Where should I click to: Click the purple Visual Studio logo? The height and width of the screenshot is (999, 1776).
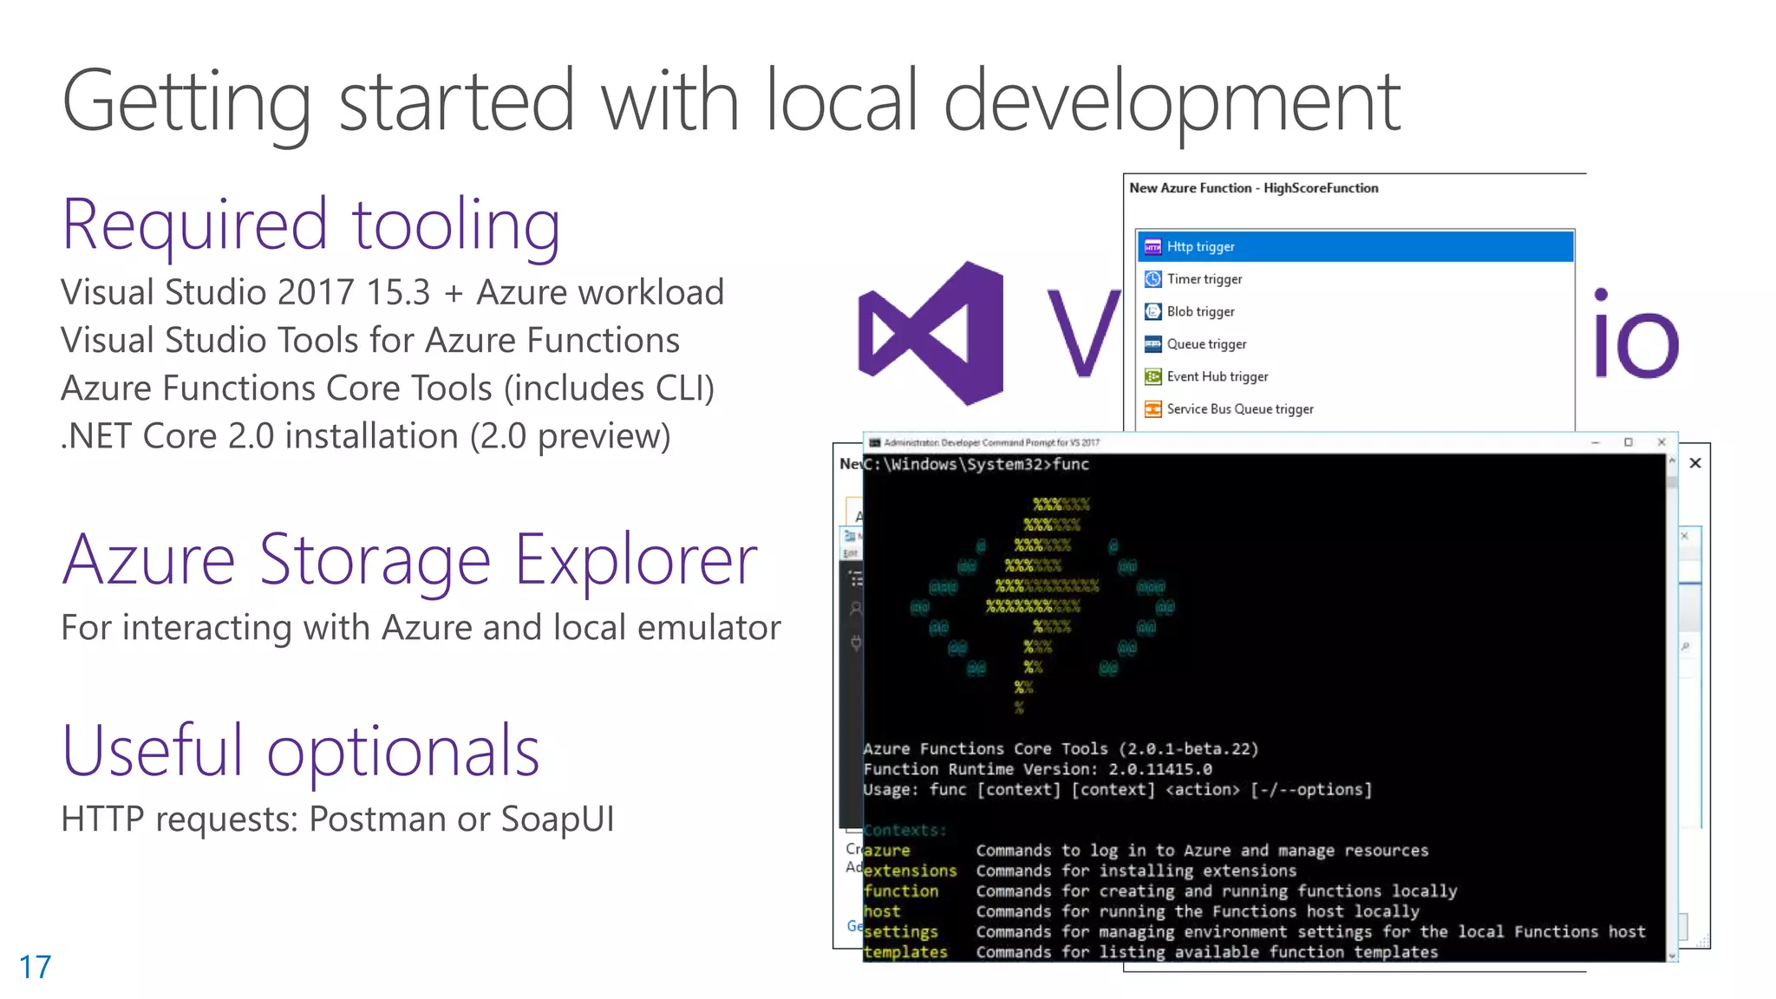(x=931, y=333)
